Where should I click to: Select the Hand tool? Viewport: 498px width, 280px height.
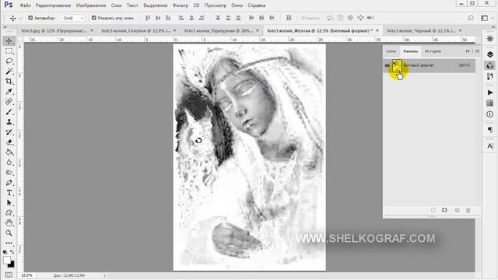point(9,223)
